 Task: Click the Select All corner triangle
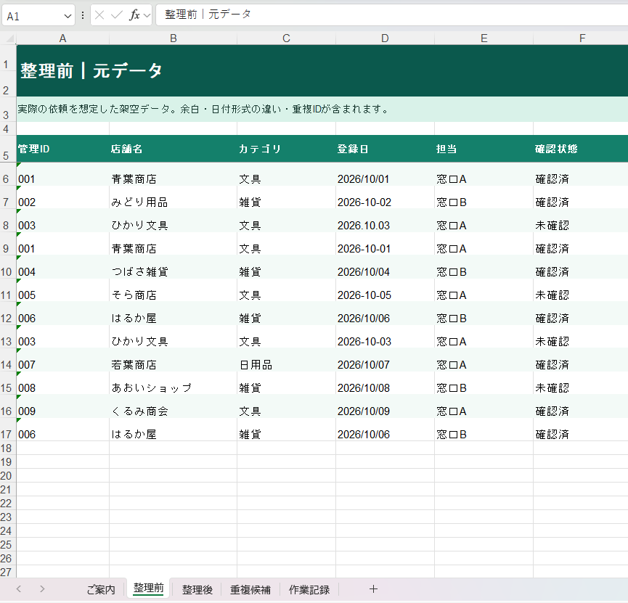(9, 38)
